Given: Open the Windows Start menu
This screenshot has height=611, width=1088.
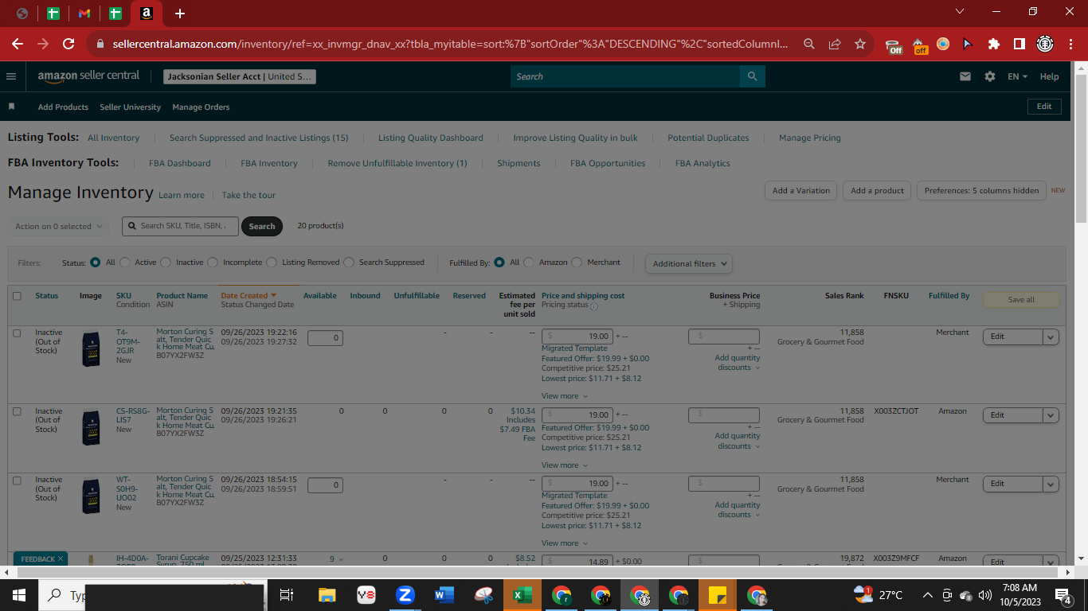Looking at the screenshot, I should pyautogui.click(x=19, y=595).
